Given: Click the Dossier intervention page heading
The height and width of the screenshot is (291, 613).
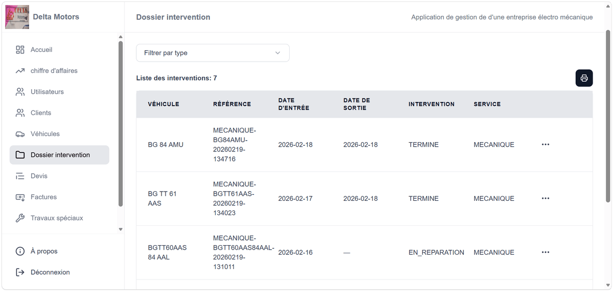Looking at the screenshot, I should tap(173, 17).
